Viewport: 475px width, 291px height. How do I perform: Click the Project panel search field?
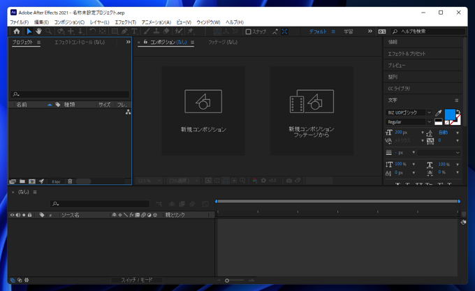[70, 94]
